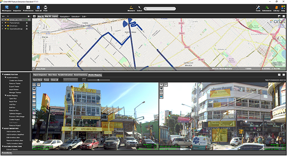
Task: Open the Extensions icon
Action: (x=266, y=9)
